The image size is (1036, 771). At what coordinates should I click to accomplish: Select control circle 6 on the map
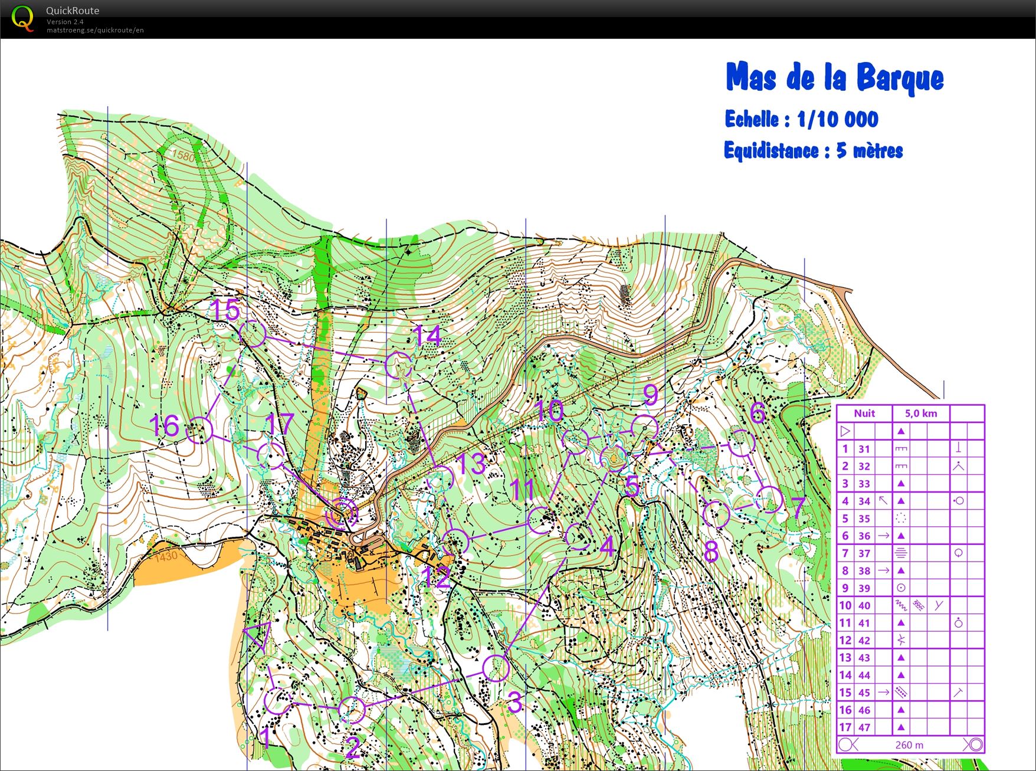(x=741, y=444)
